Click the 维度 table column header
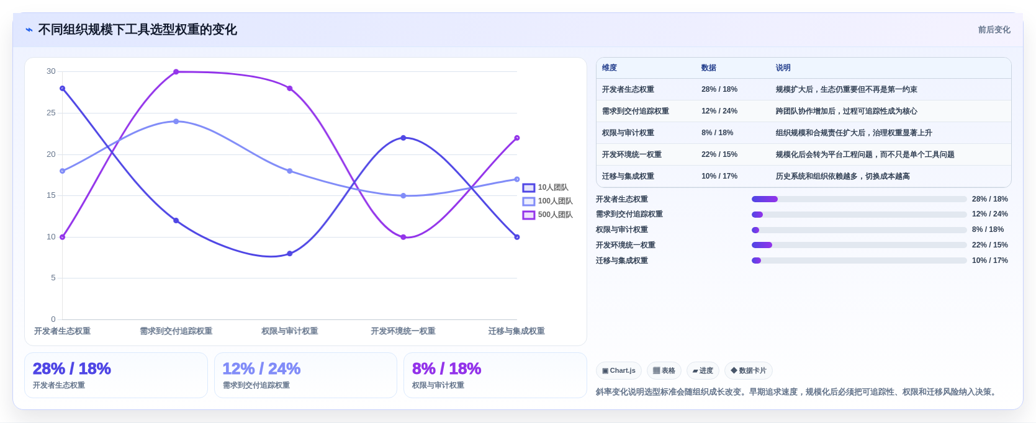Viewport: 1036px width, 423px height. pos(610,68)
